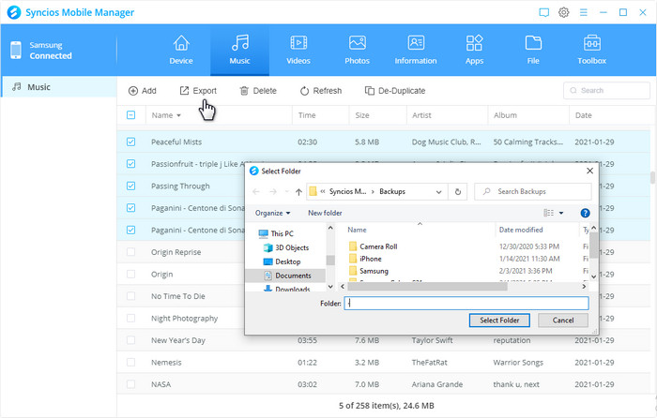Select This PC in the tree

tap(276, 233)
